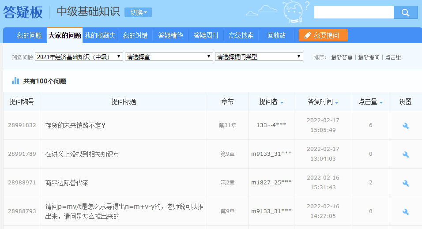Open the 切换 subject switch dropdown
This screenshot has height=229, width=422.
point(138,12)
